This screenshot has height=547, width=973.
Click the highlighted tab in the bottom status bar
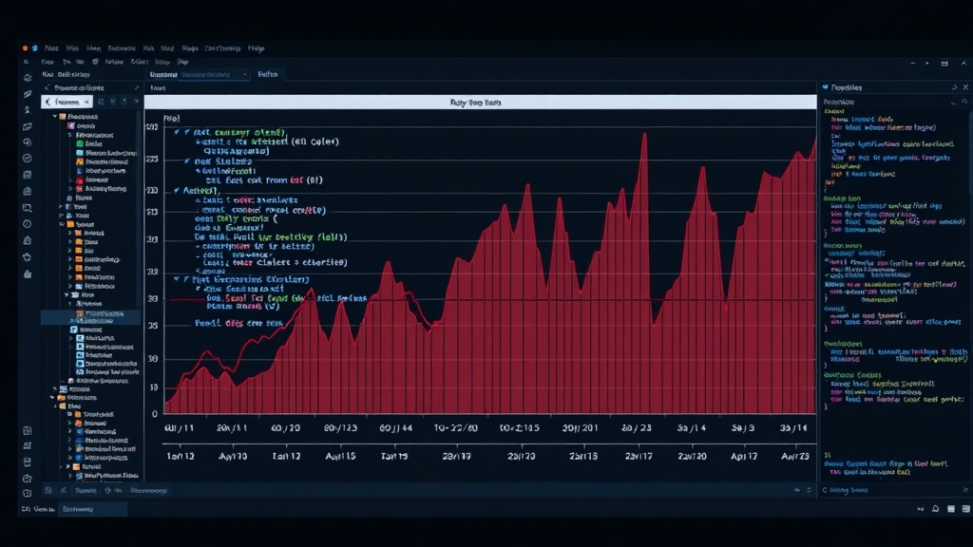(93, 509)
